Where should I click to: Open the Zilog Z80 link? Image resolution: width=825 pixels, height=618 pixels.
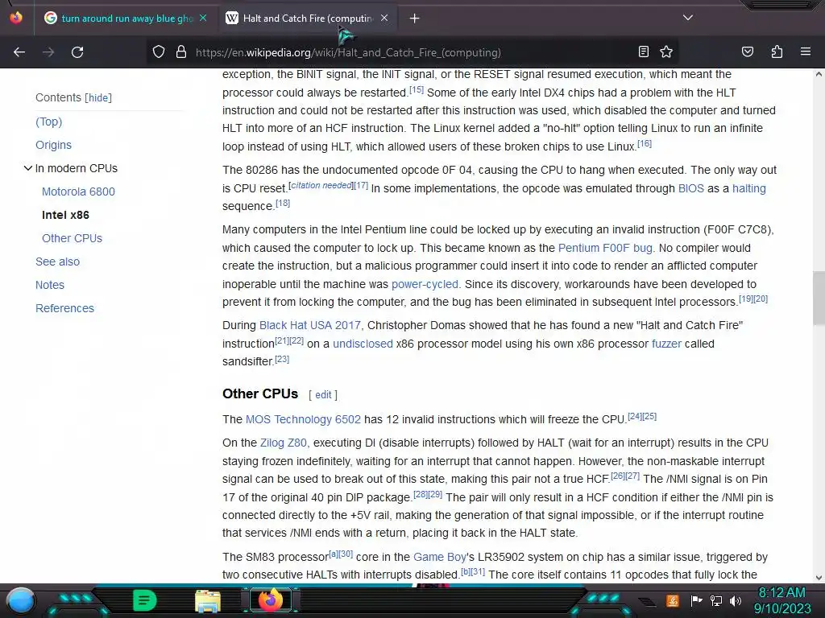283,443
